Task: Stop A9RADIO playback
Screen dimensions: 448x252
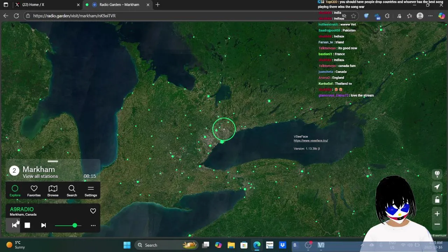Action: tap(27, 225)
